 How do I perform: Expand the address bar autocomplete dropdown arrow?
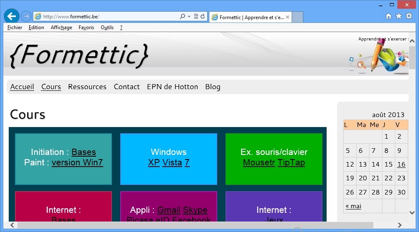click(189, 17)
